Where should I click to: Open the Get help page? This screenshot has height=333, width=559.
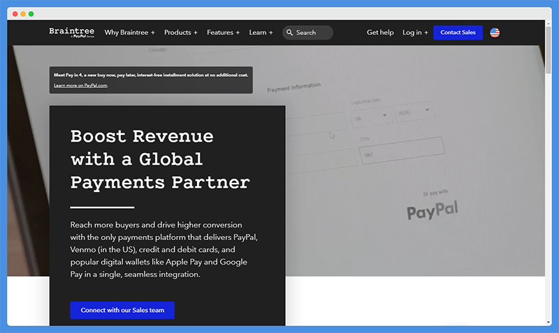click(x=380, y=32)
